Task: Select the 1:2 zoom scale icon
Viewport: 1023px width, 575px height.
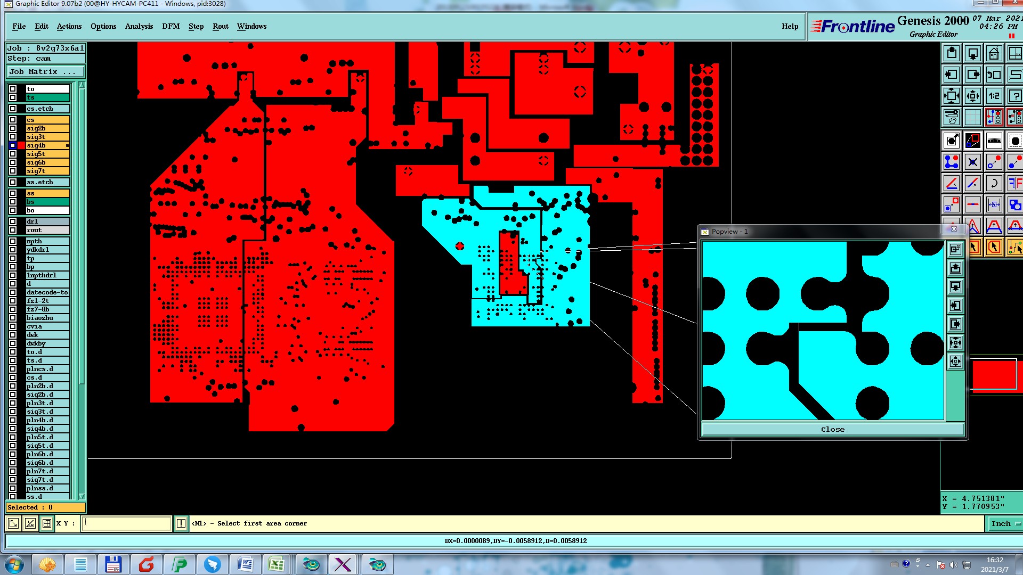Action: coord(994,96)
